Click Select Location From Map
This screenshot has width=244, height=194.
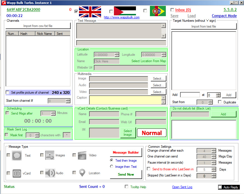(x=149, y=61)
